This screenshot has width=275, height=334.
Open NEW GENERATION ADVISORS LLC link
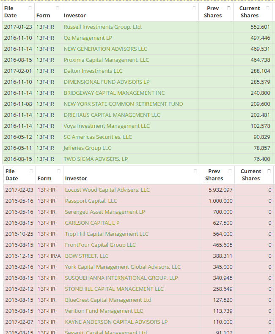click(x=105, y=49)
